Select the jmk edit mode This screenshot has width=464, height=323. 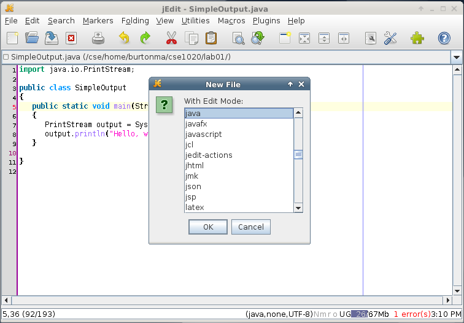(x=239, y=176)
